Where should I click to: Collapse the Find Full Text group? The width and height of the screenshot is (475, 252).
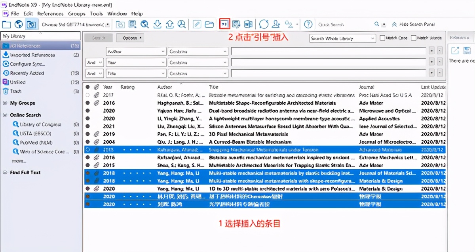pyautogui.click(x=5, y=172)
